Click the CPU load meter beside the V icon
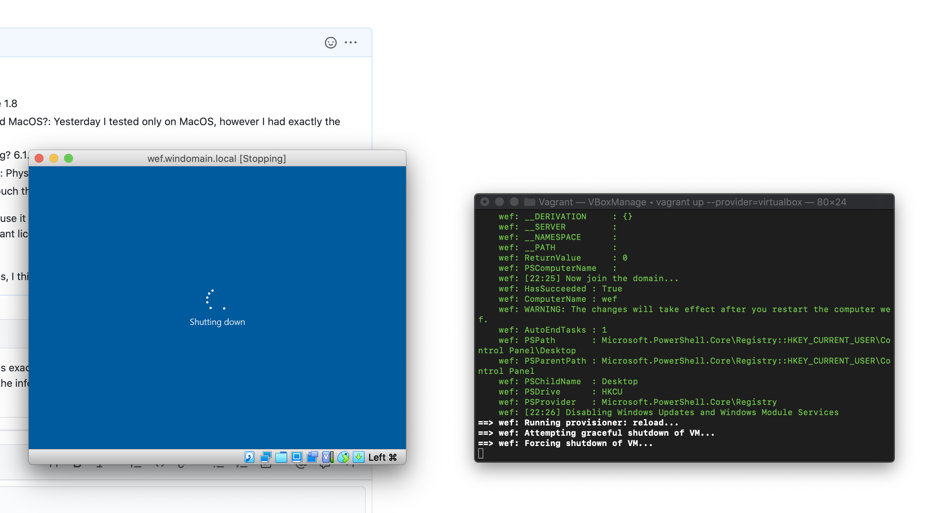932x513 pixels. [332, 457]
